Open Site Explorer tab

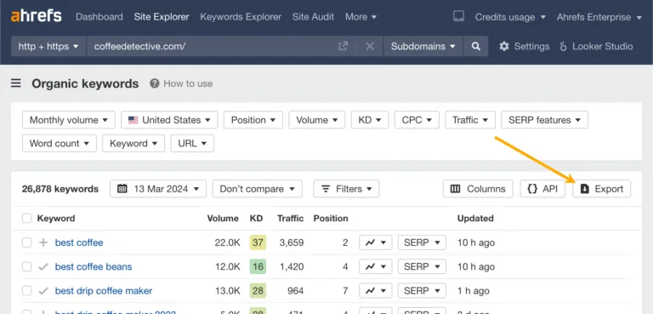[x=162, y=17]
